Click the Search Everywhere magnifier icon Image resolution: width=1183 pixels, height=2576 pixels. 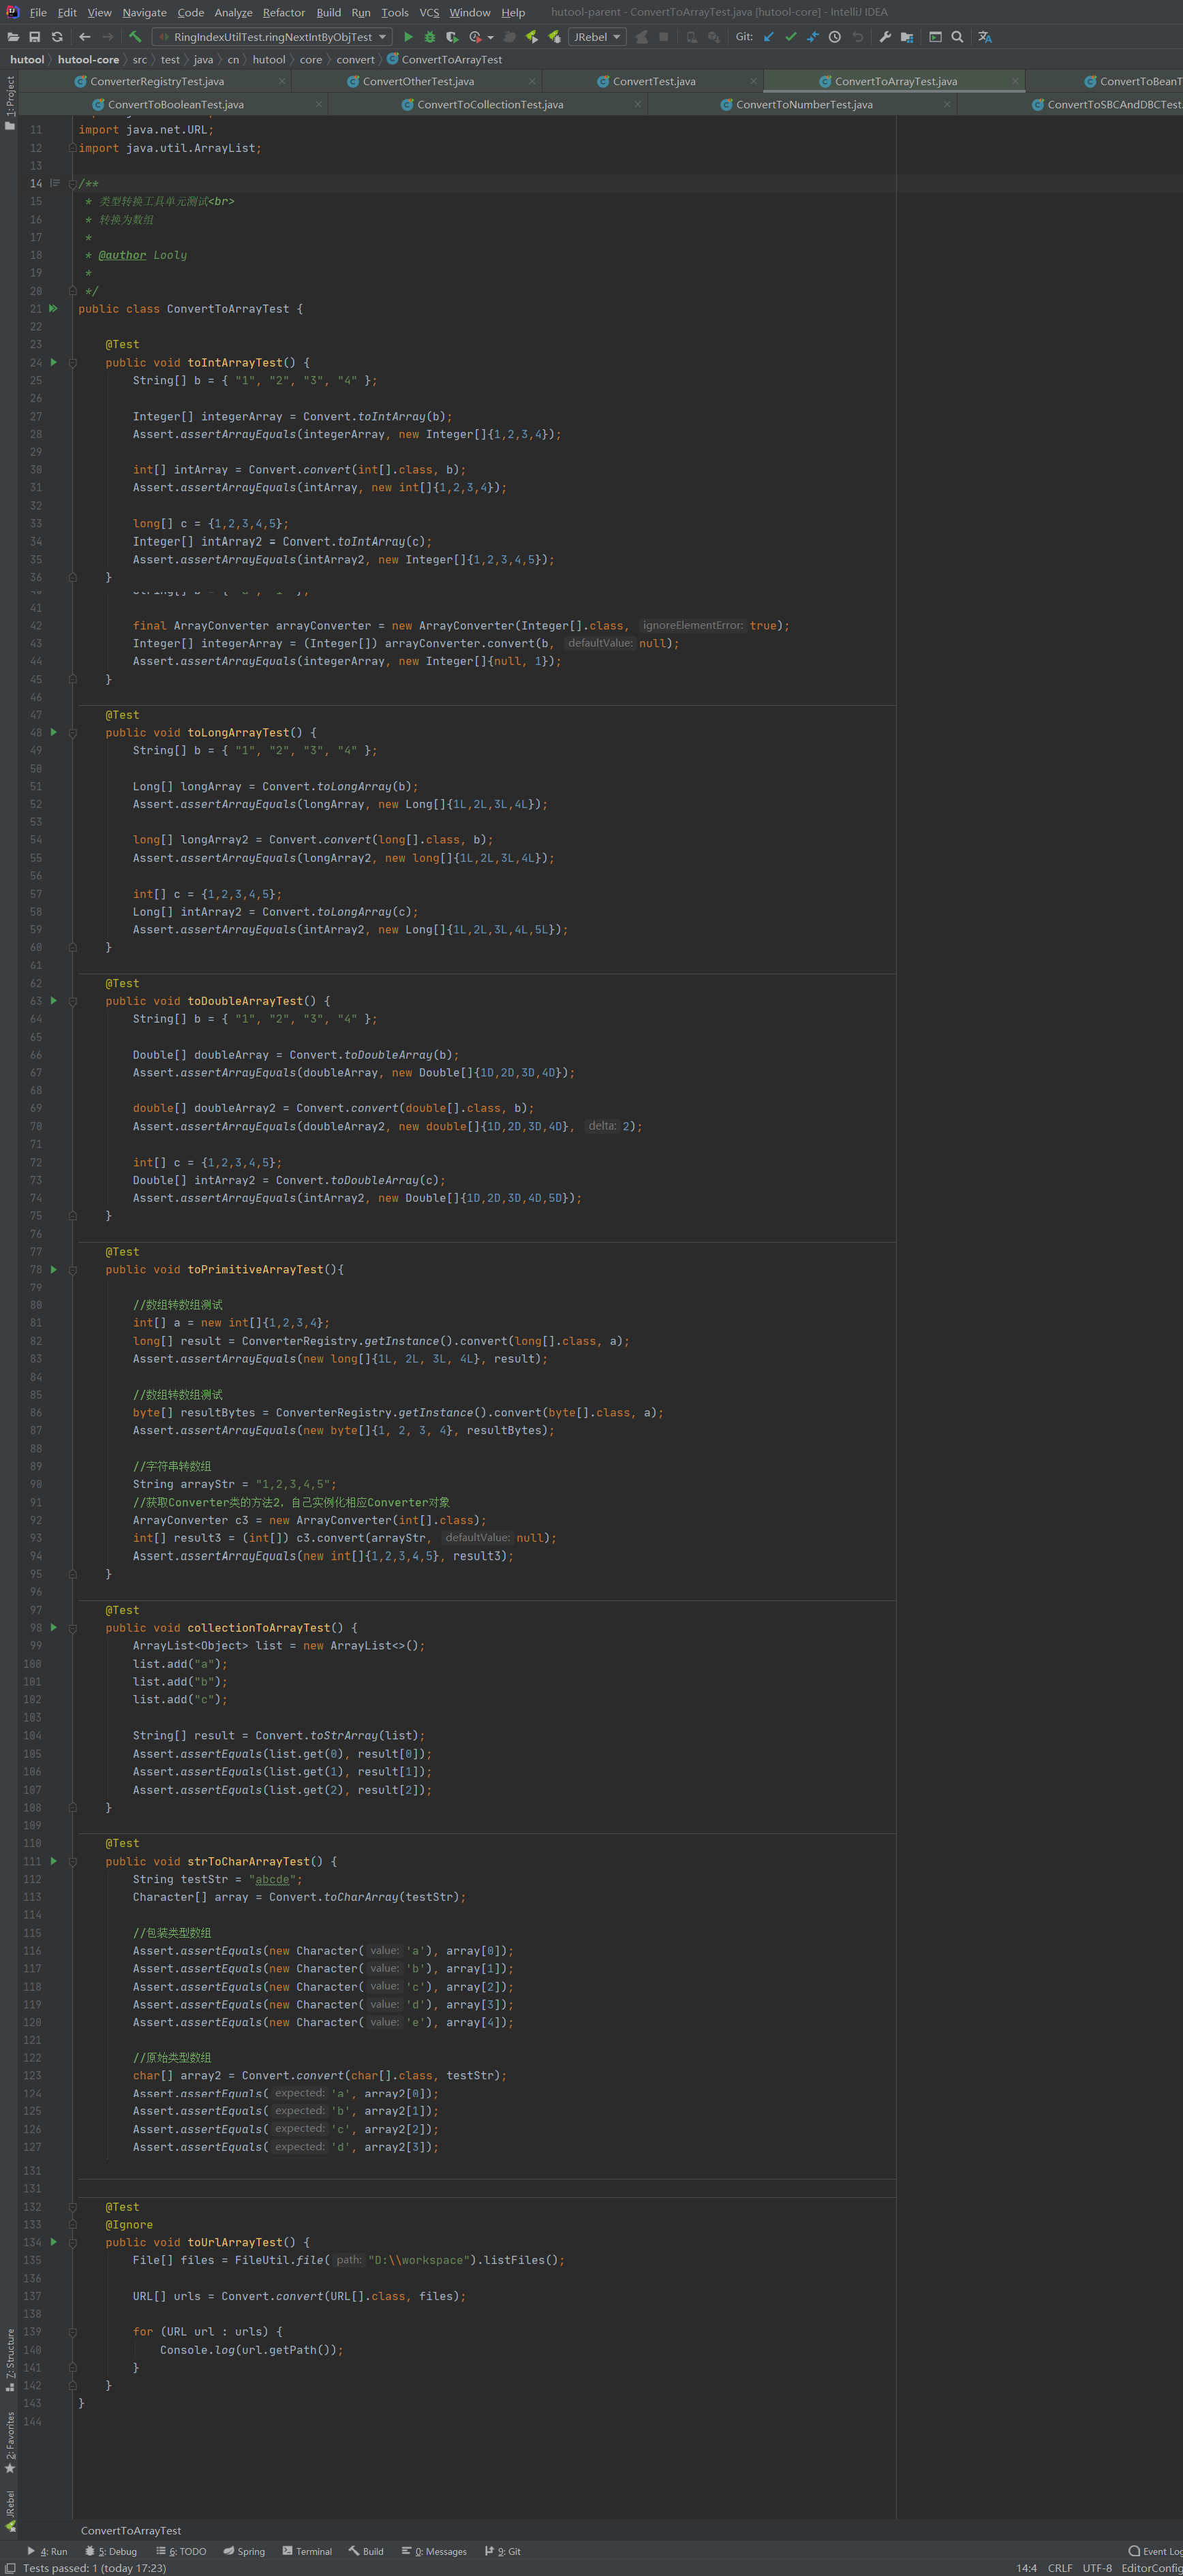point(957,37)
